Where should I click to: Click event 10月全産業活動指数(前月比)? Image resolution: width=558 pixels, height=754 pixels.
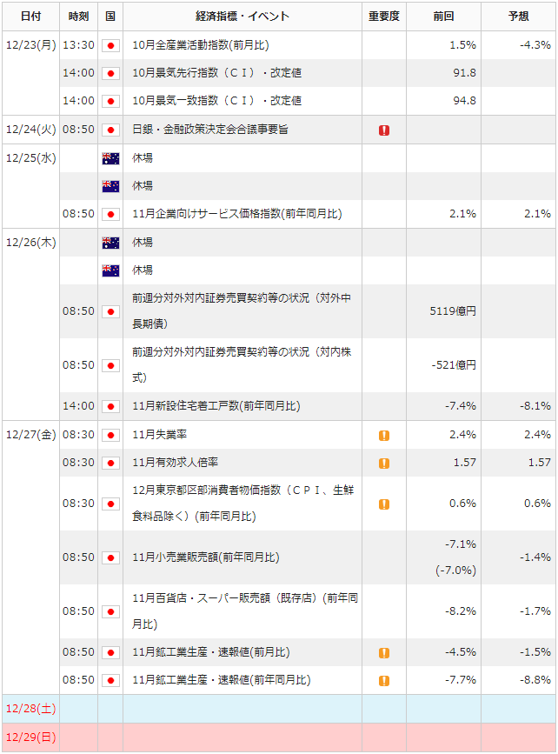[201, 45]
